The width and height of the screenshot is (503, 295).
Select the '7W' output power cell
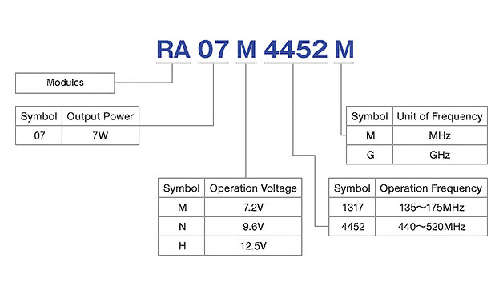point(100,135)
